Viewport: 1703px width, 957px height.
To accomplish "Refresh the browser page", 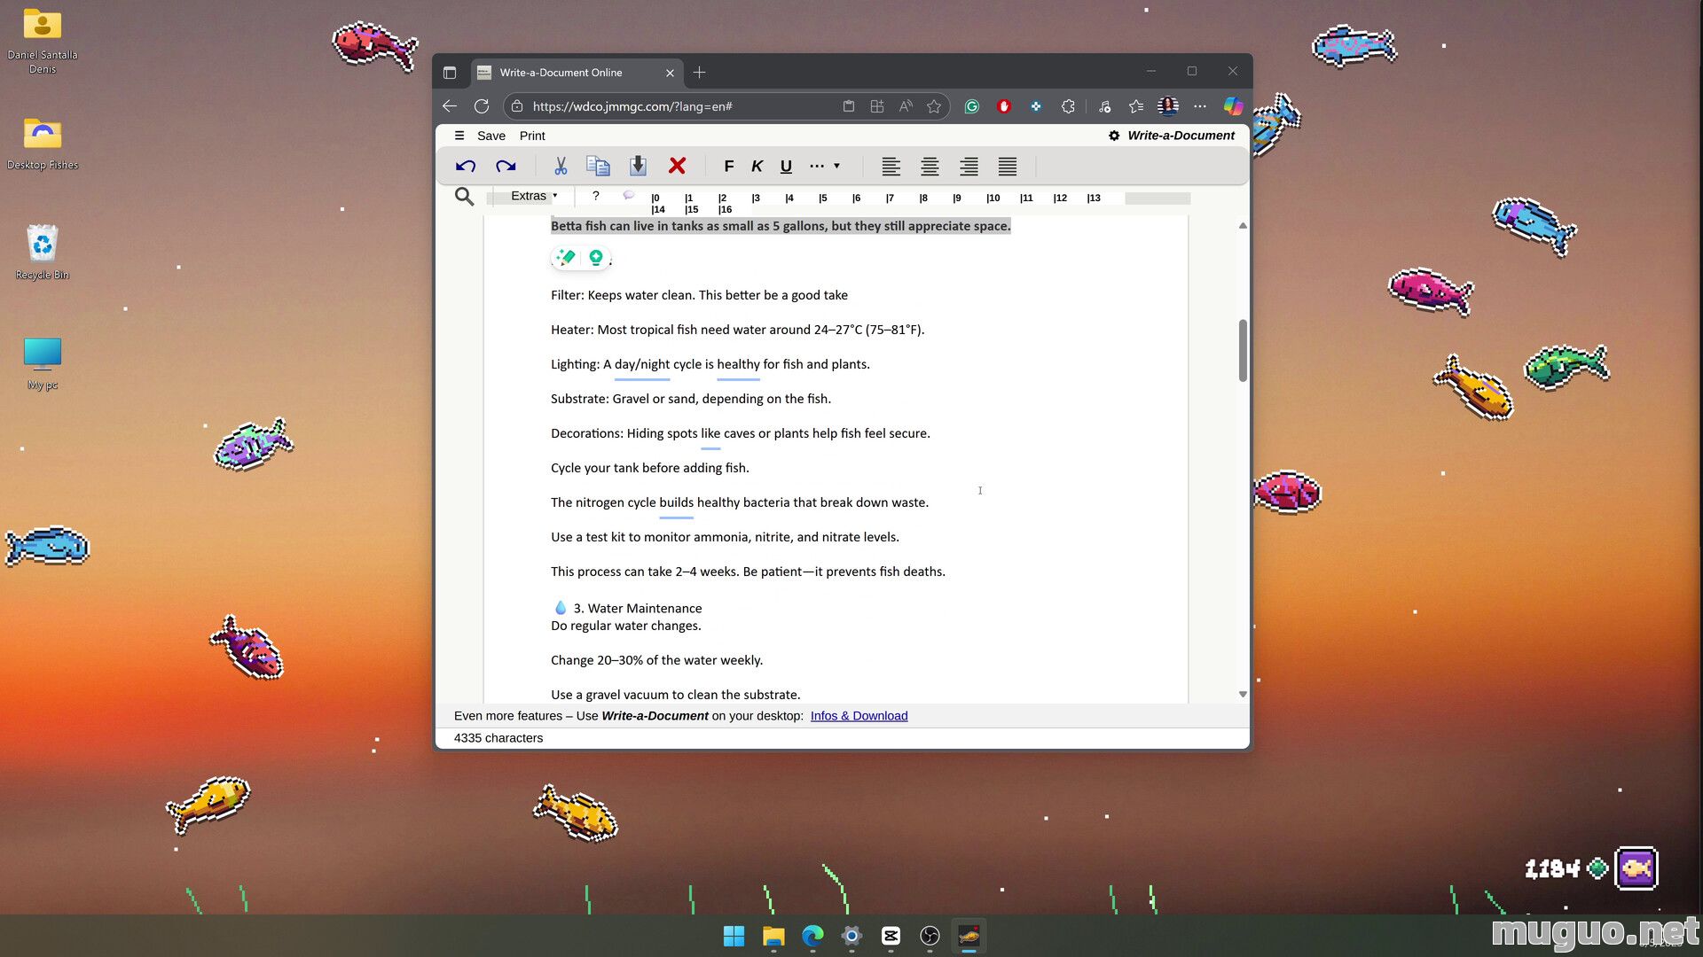I will 482,106.
